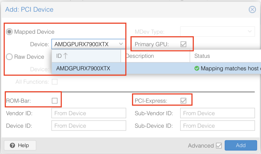Screen dimensions: 261x154
Task: Select the Raw Device radio button
Action: pos(9,57)
